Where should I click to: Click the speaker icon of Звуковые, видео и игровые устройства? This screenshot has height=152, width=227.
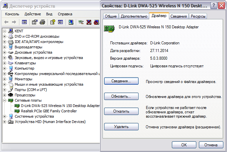point(11,58)
